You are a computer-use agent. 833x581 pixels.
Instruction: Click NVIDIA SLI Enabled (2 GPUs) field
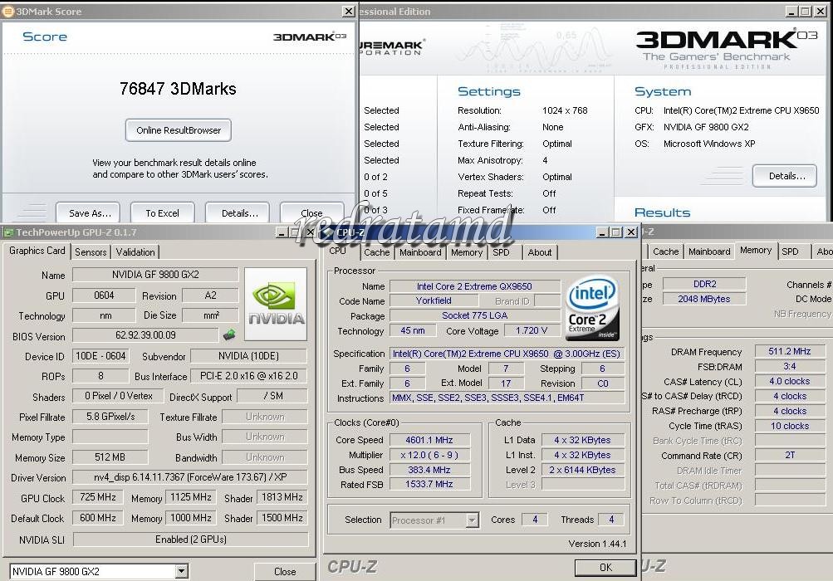pos(190,539)
